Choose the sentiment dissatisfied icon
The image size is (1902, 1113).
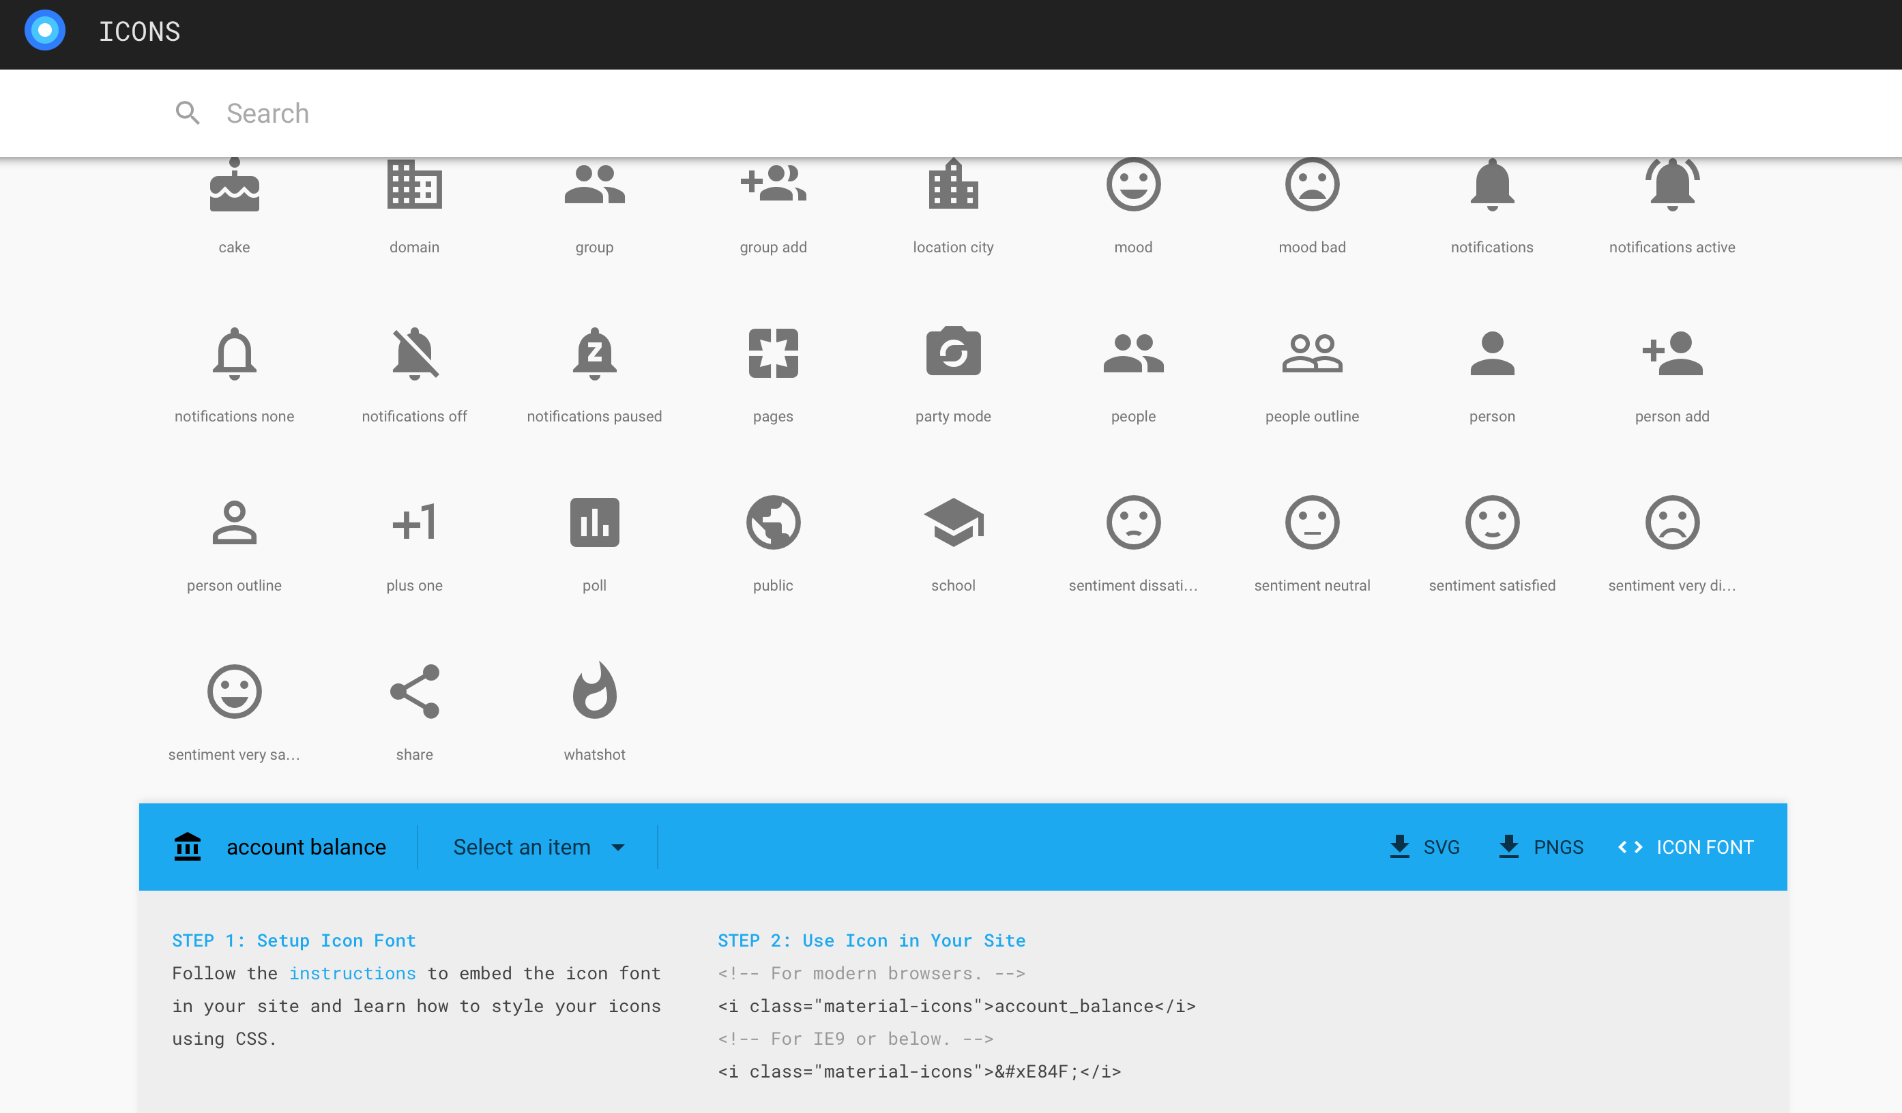[x=1133, y=522]
